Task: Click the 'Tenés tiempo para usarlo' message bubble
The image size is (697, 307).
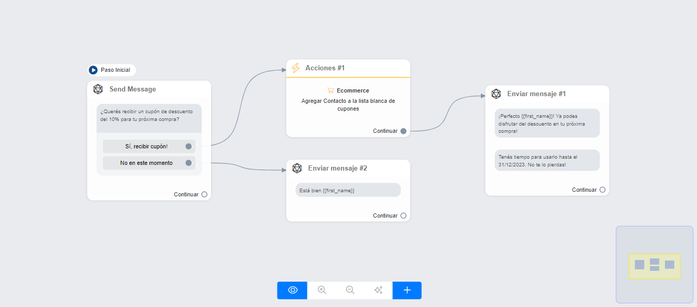Action: click(x=547, y=160)
